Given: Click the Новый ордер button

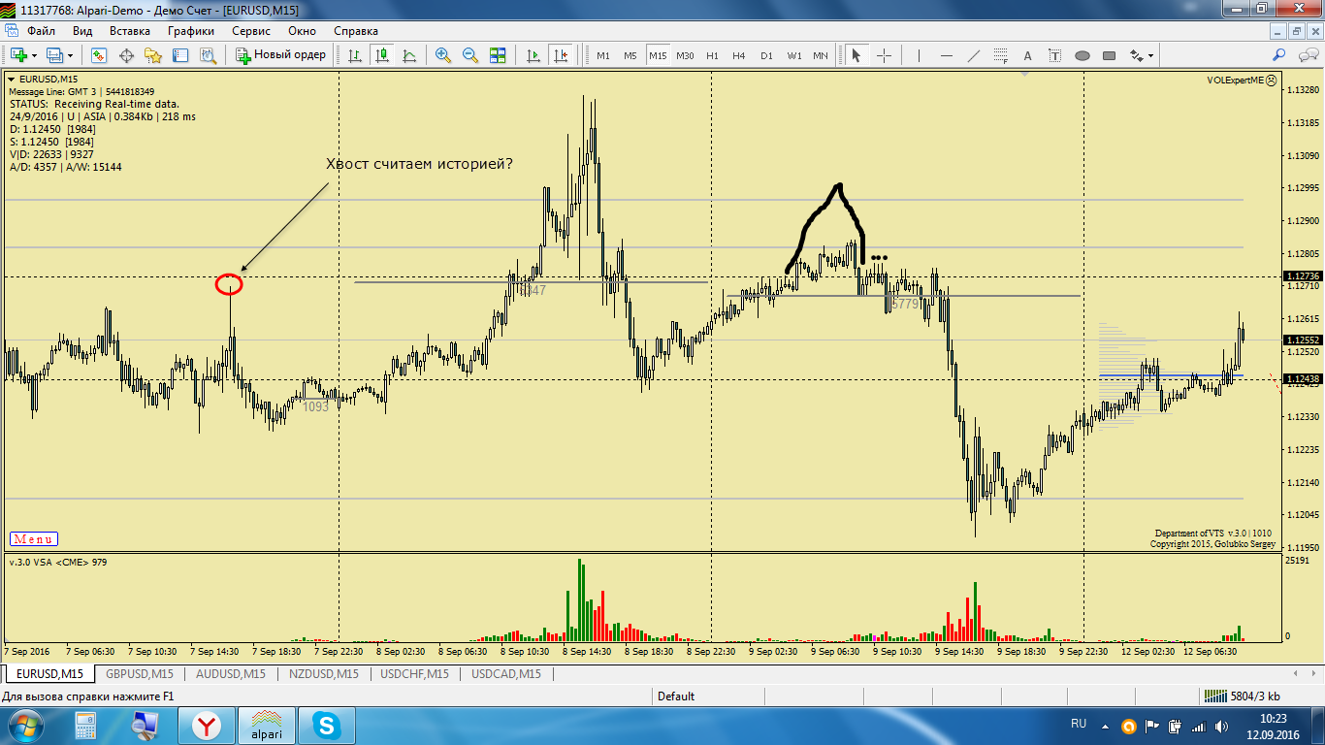Looking at the screenshot, I should (282, 55).
